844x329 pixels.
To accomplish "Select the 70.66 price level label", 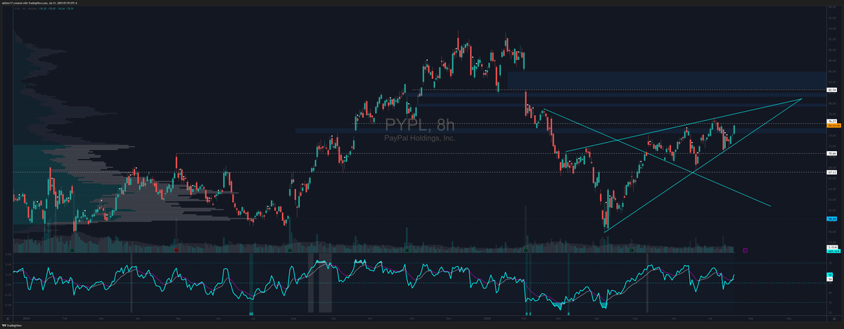I will coord(832,153).
